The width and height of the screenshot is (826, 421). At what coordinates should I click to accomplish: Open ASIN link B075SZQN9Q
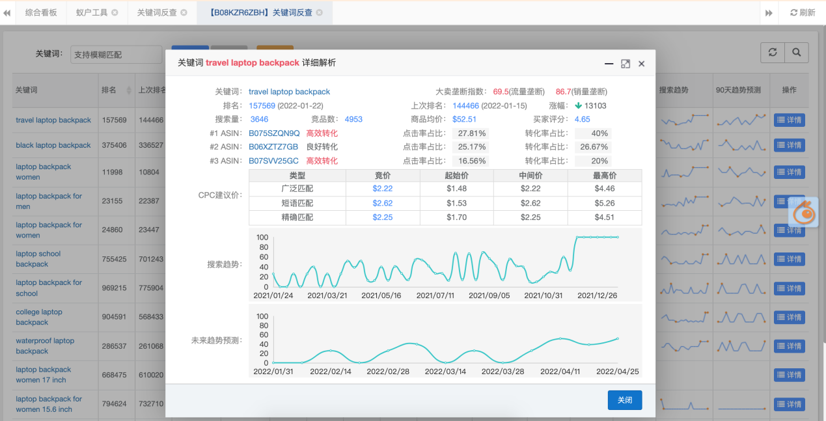tap(274, 133)
